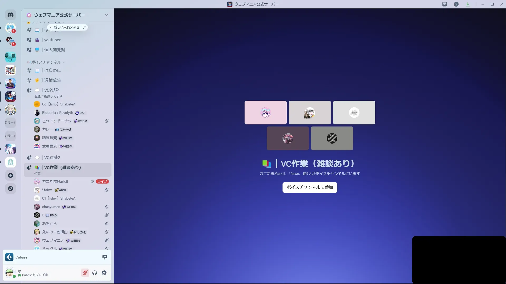Join voice with ボイスチャンネルに参加 button
Image resolution: width=506 pixels, height=284 pixels.
click(x=310, y=187)
